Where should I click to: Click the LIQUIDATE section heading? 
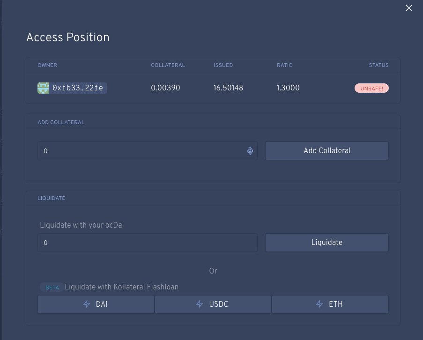coord(51,198)
